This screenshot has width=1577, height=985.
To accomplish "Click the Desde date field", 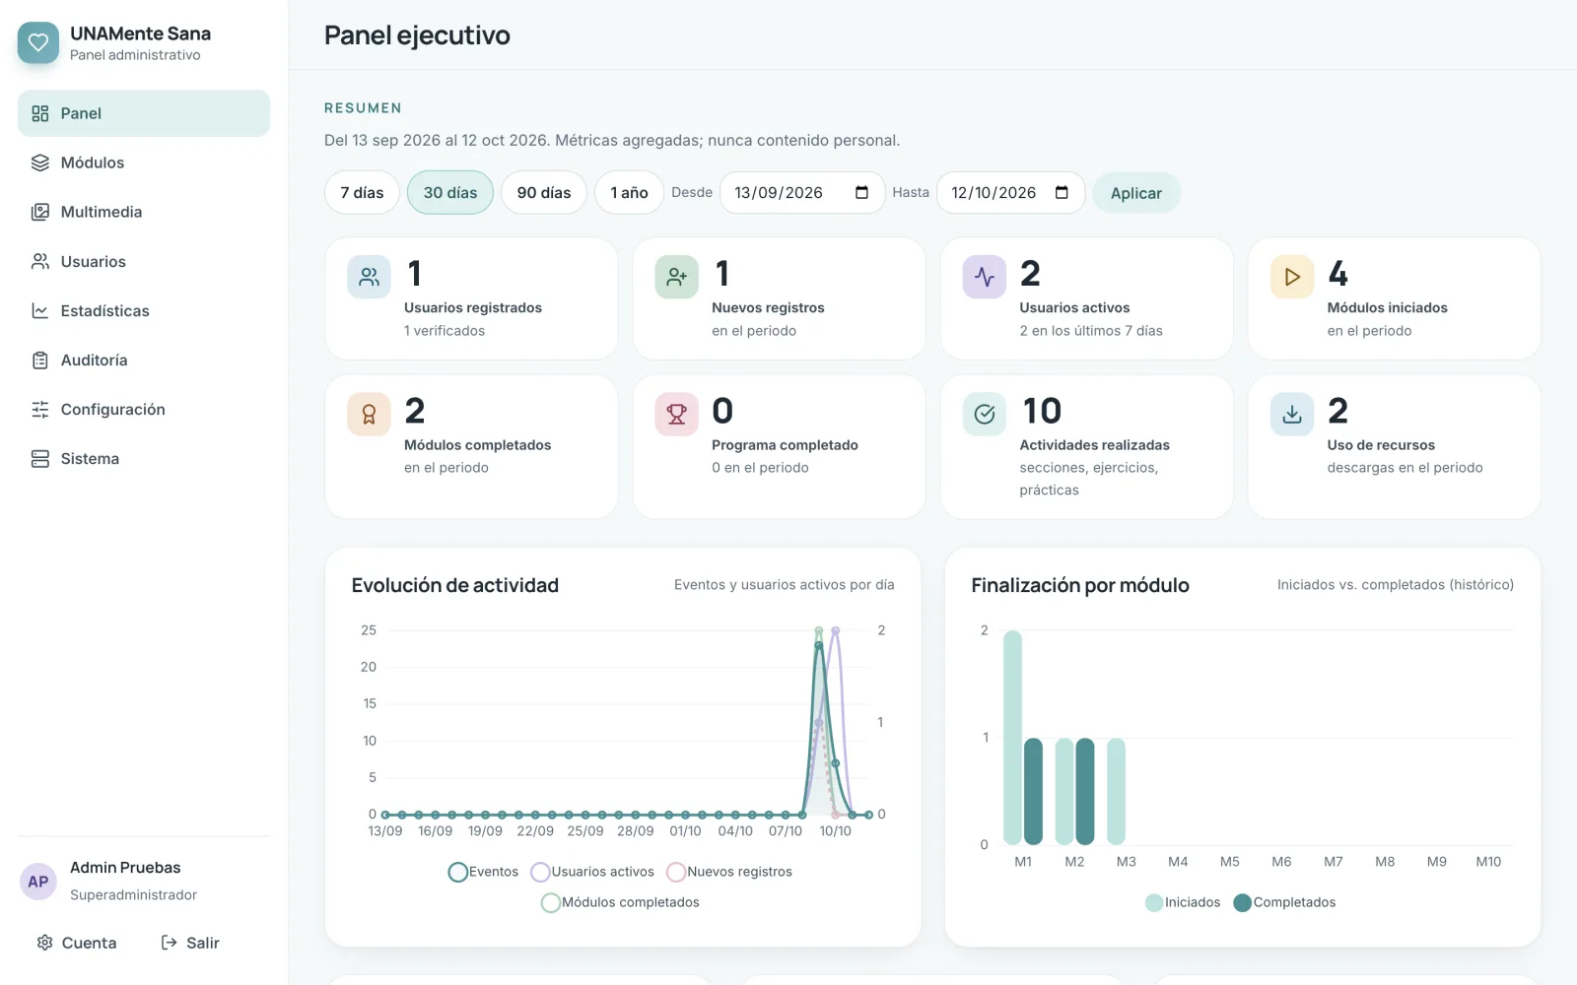I will [802, 192].
